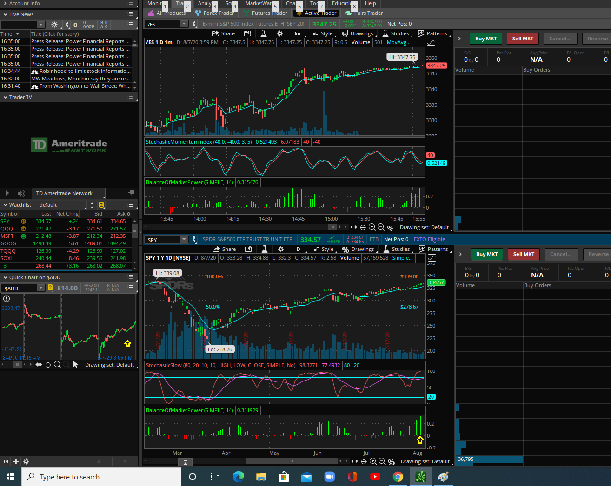Open the Help menu
This screenshot has height=486, width=611.
tap(371, 3)
